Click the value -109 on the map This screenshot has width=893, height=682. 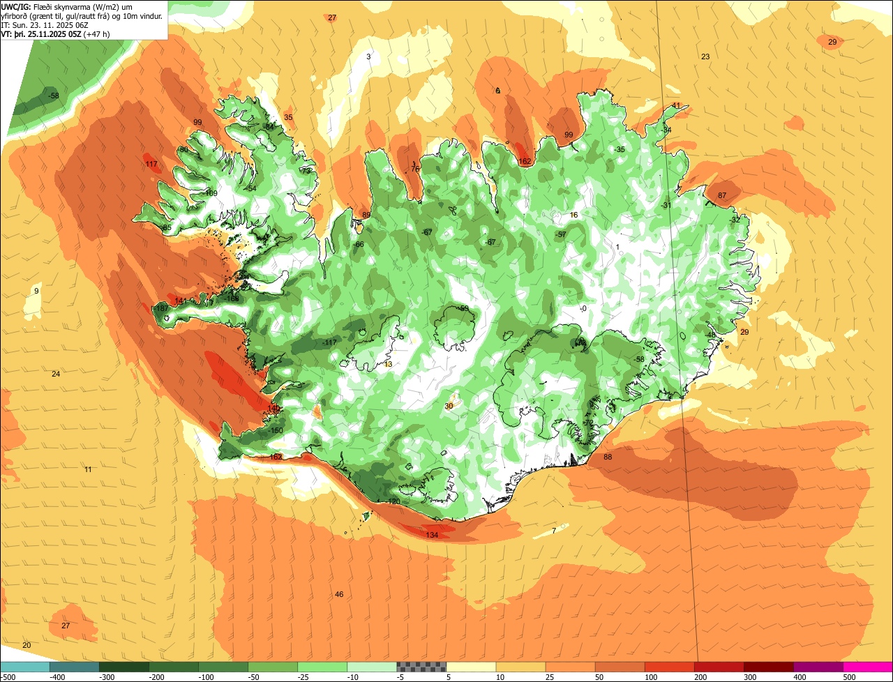pyautogui.click(x=211, y=193)
